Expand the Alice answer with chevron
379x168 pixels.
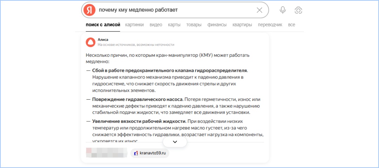pos(175,142)
